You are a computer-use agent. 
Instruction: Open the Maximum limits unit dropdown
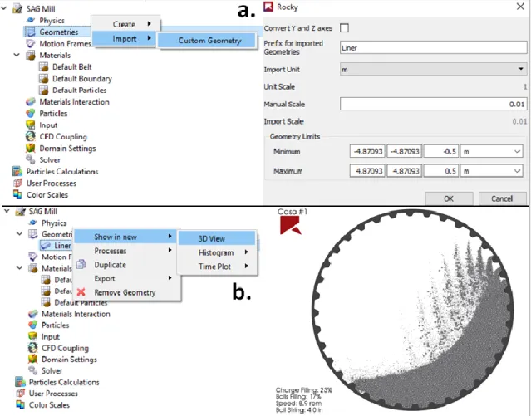click(491, 171)
